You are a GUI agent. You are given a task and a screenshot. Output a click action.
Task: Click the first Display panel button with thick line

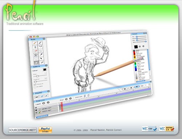[37, 97]
